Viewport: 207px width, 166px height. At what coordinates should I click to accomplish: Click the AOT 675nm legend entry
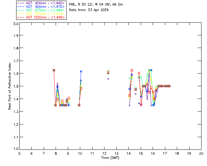(x=41, y=10)
